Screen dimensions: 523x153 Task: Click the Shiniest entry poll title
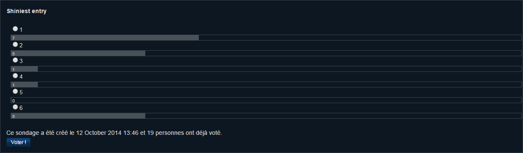pyautogui.click(x=26, y=11)
